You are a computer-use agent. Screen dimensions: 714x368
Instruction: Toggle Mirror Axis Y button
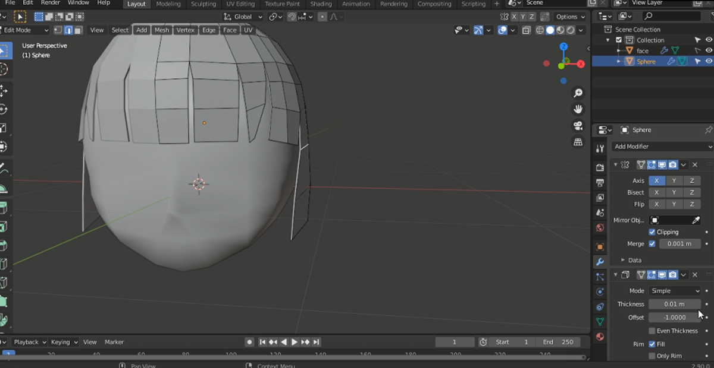(674, 180)
